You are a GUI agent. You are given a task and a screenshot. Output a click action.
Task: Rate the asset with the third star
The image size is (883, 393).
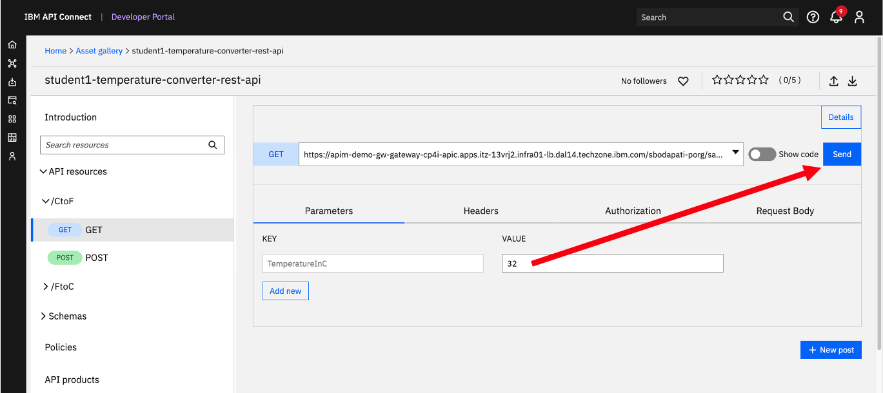pos(740,80)
